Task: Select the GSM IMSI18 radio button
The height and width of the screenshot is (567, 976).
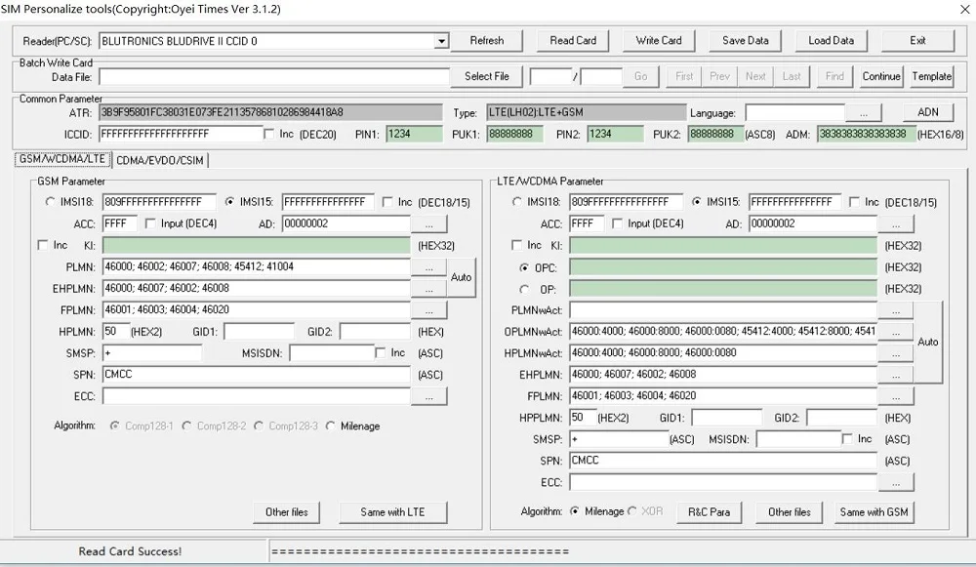Action: (50, 202)
